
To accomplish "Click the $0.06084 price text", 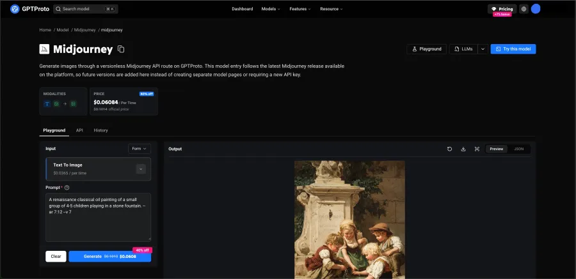I will click(x=106, y=102).
